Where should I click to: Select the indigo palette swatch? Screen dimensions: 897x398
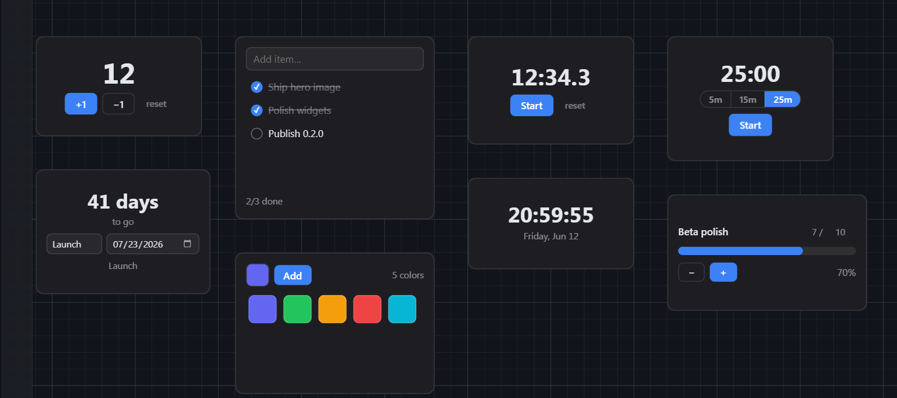[262, 309]
